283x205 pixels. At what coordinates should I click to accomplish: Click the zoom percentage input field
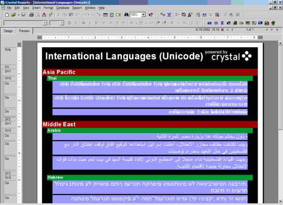coord(135,15)
